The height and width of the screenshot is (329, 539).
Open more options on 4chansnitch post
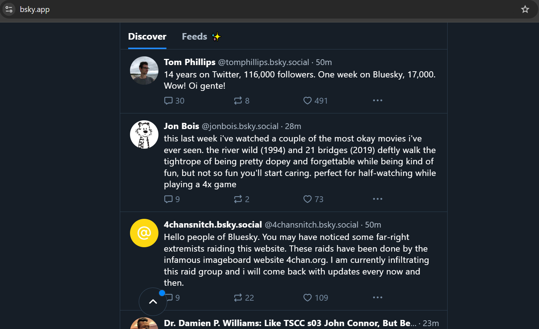point(378,297)
